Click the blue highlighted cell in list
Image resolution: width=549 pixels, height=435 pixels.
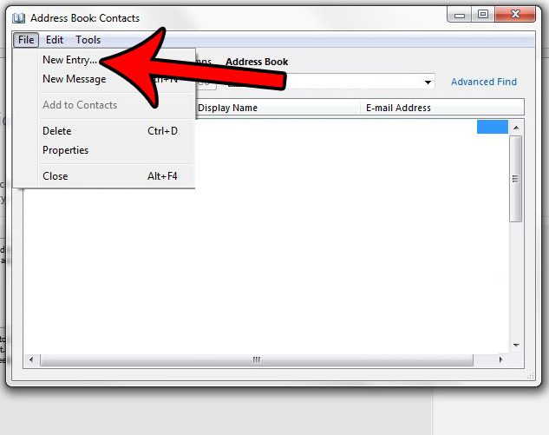[493, 127]
